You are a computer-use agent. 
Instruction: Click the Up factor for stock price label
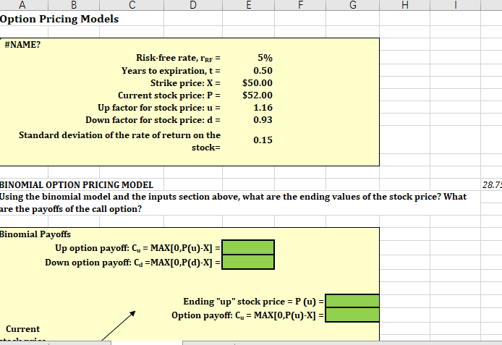tap(159, 108)
